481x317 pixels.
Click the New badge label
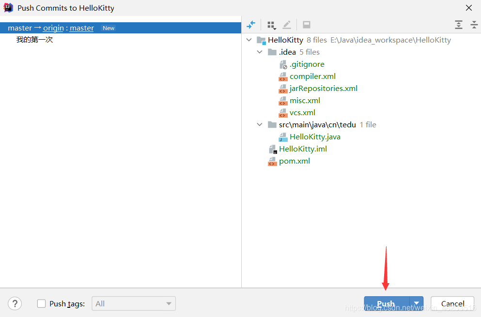click(109, 28)
